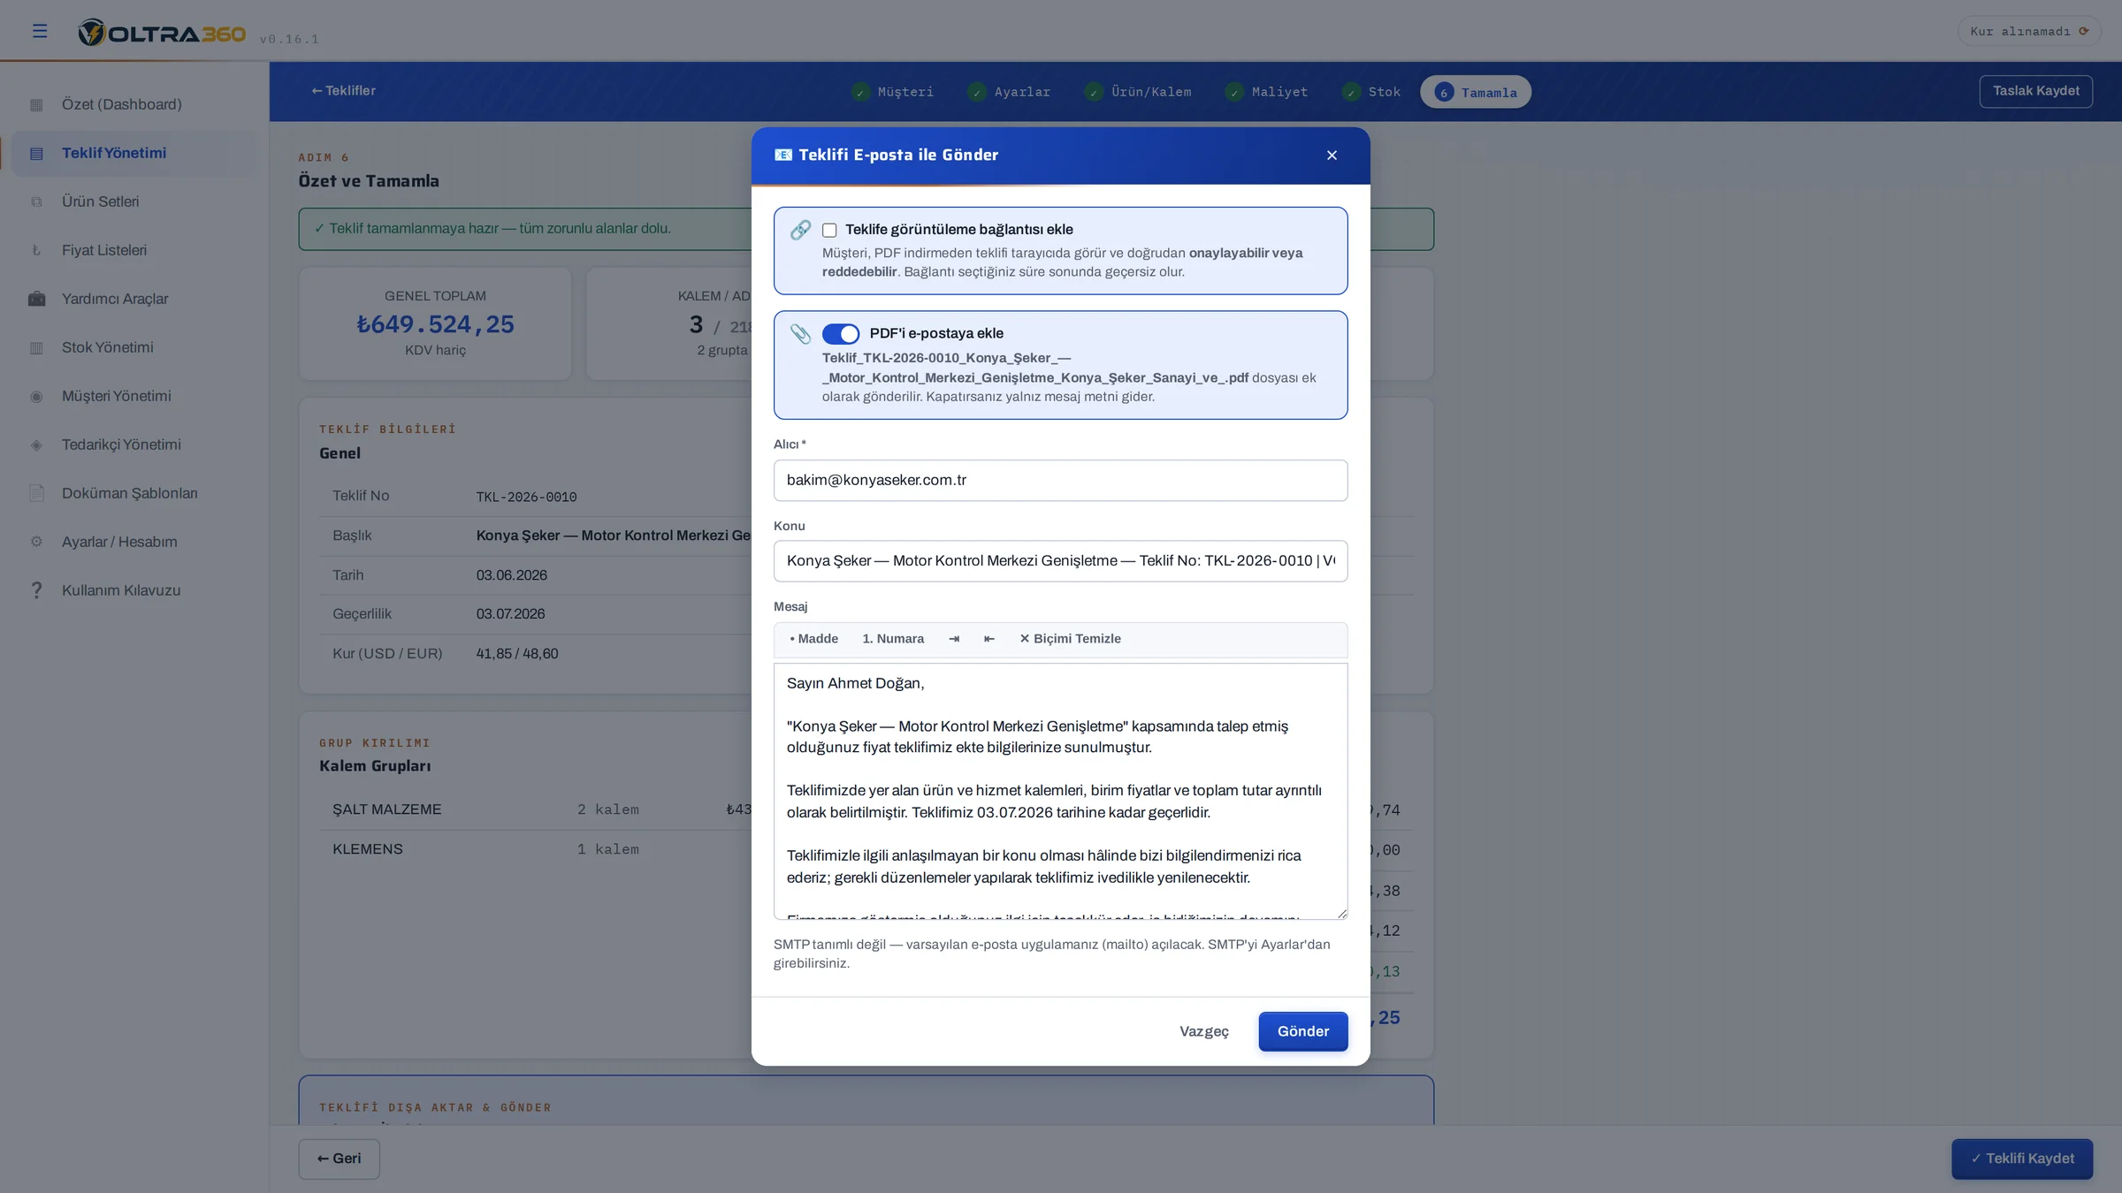Select the Tamamla step 6 pill

coord(1476,92)
